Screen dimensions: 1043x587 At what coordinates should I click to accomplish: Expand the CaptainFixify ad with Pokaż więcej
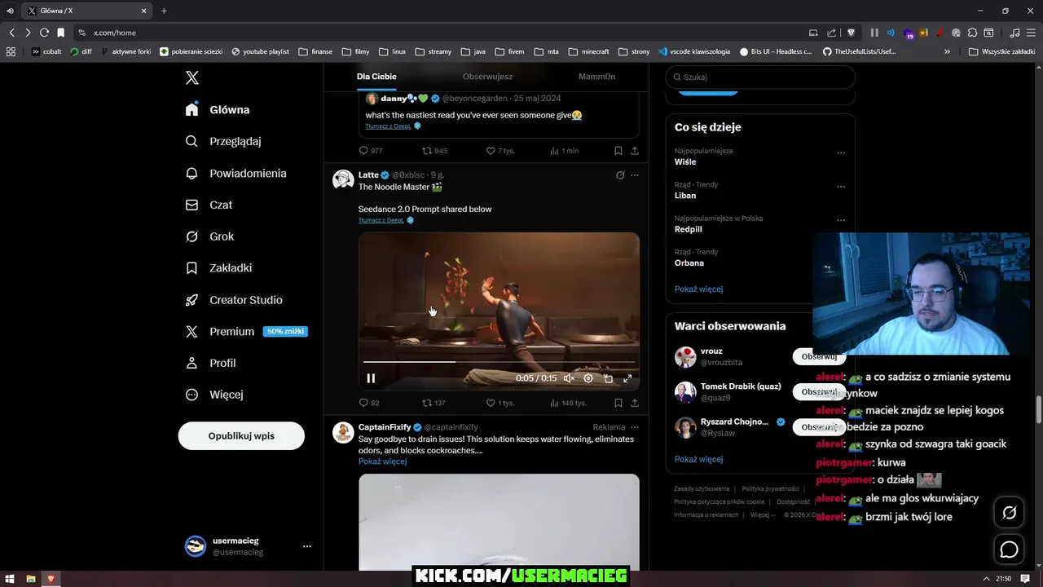point(382,461)
